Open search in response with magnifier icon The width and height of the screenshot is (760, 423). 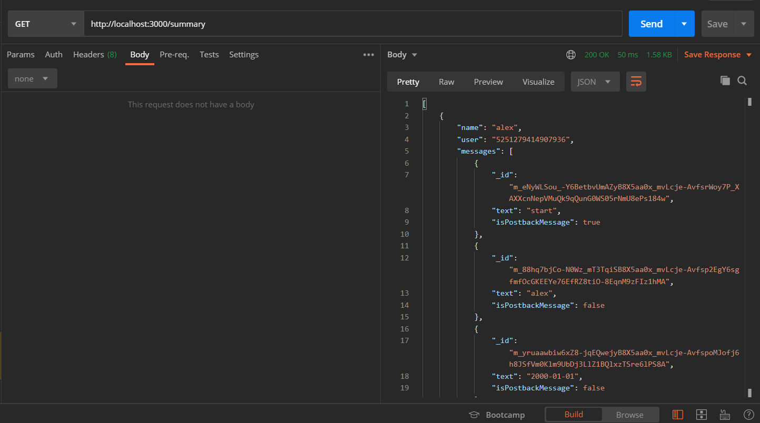pos(742,80)
